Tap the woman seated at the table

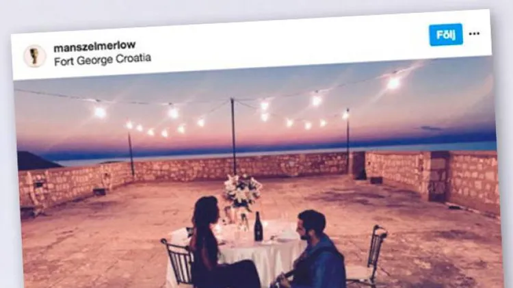pyautogui.click(x=218, y=244)
